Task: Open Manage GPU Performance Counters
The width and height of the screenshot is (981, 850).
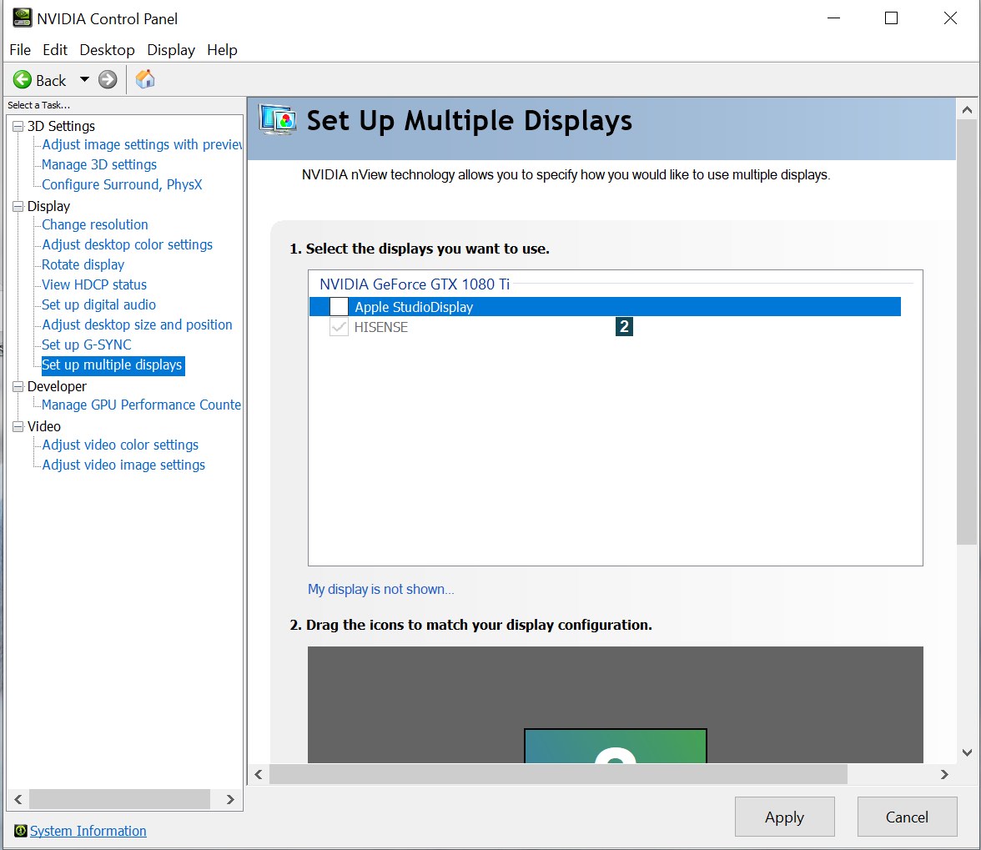Action: click(142, 405)
